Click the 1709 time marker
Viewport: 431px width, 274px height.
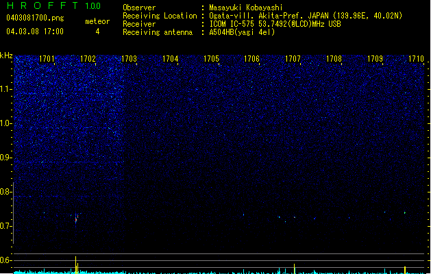pos(375,59)
